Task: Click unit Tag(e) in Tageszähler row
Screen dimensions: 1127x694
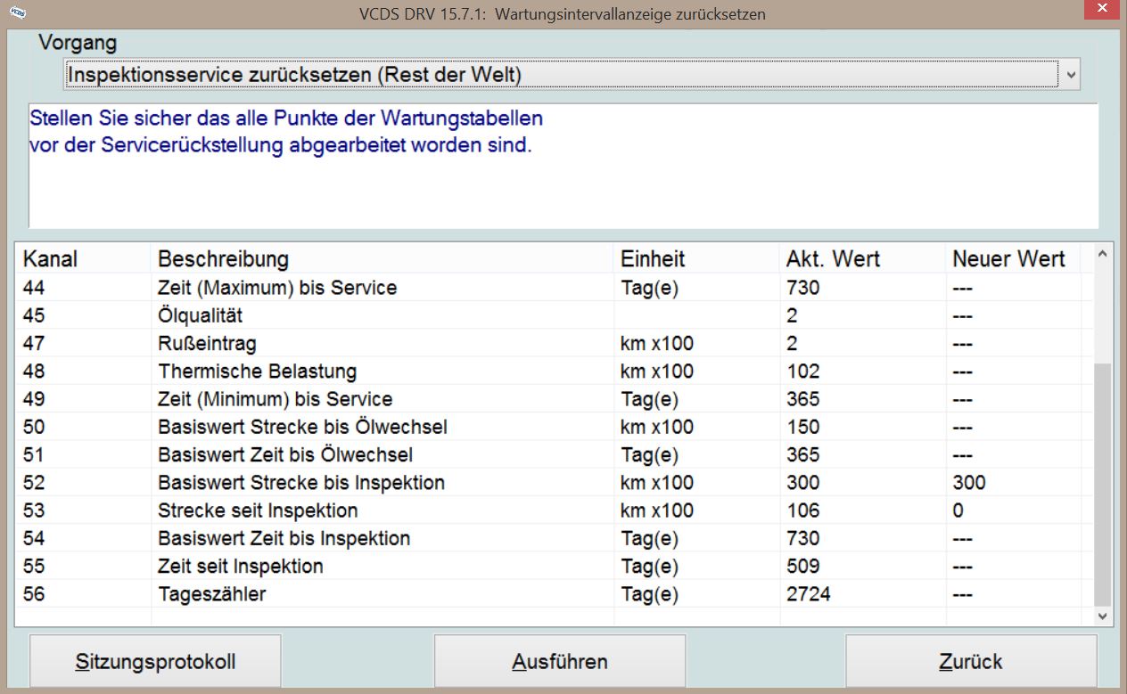Action: tap(649, 593)
